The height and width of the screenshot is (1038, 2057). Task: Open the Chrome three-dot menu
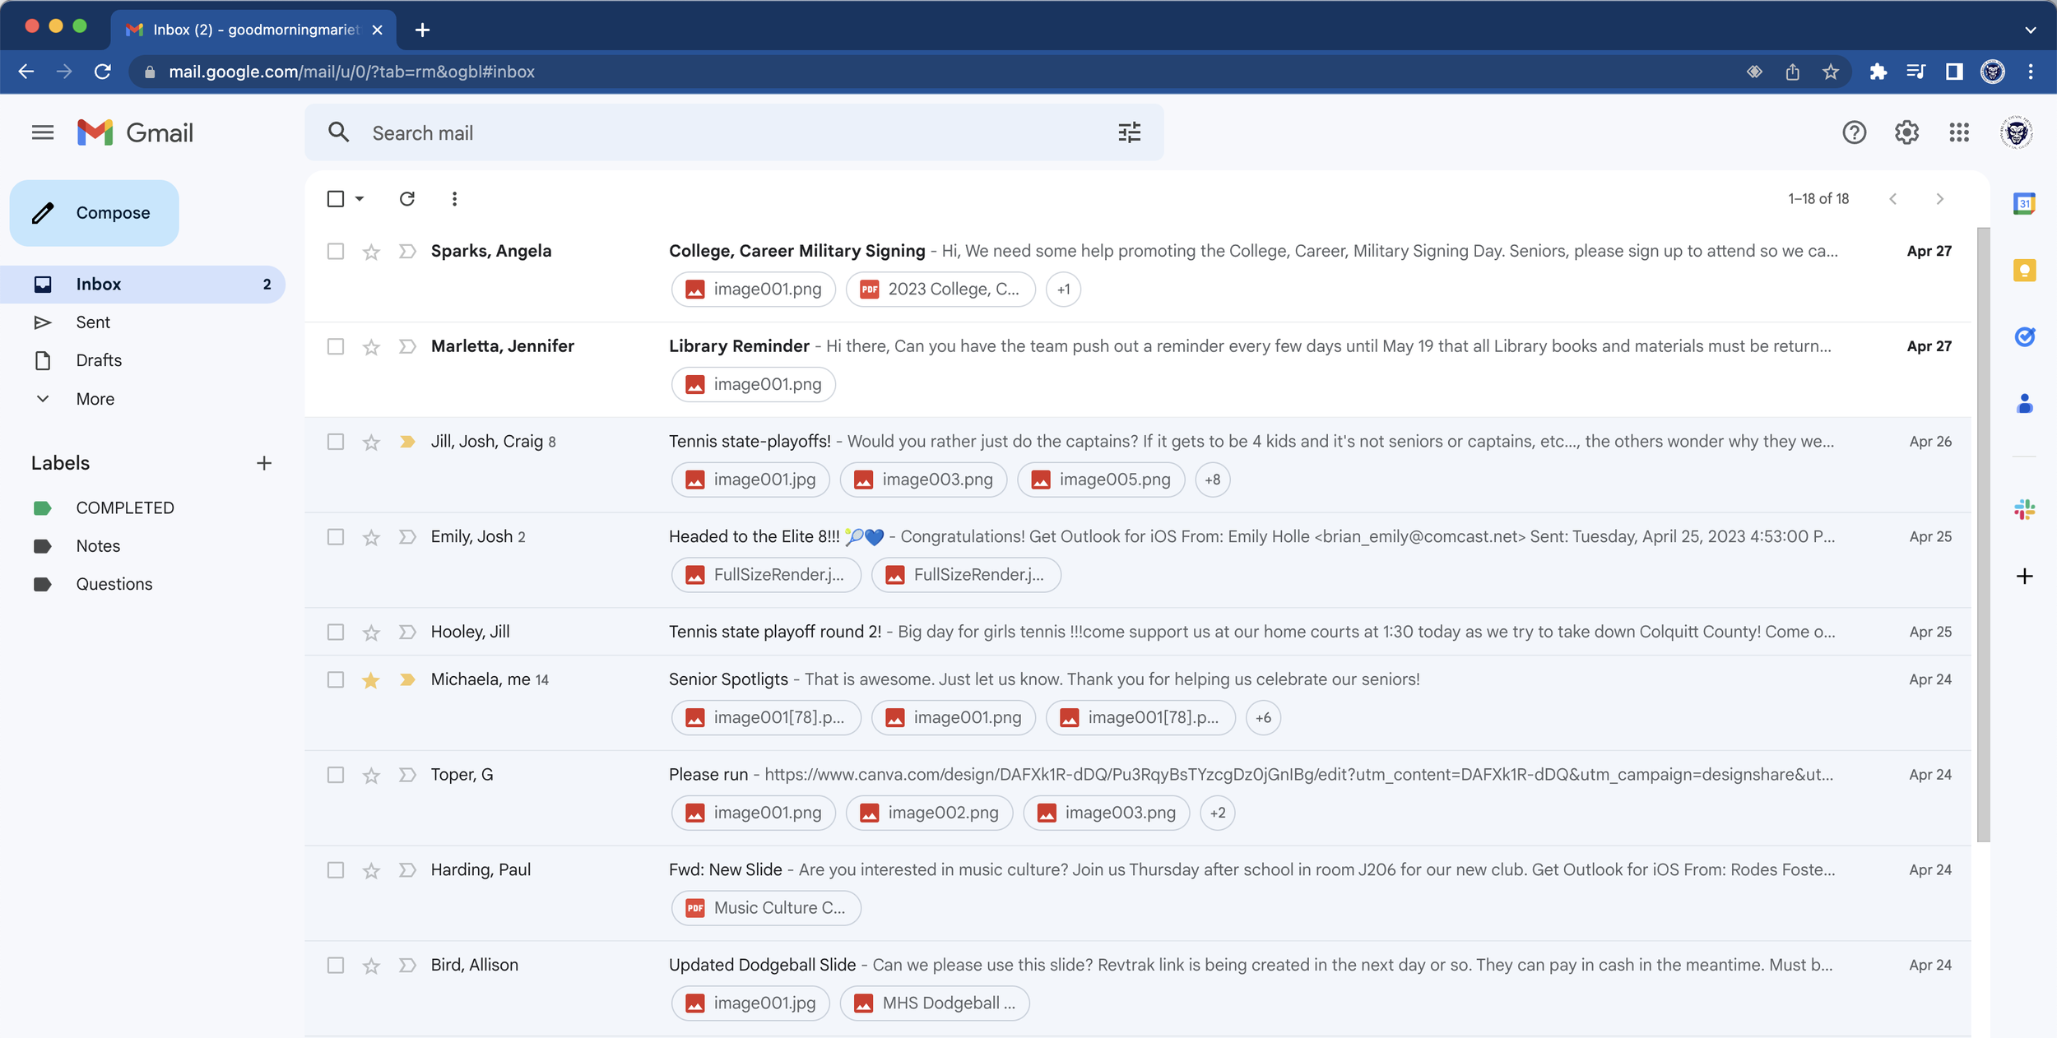coord(2030,72)
